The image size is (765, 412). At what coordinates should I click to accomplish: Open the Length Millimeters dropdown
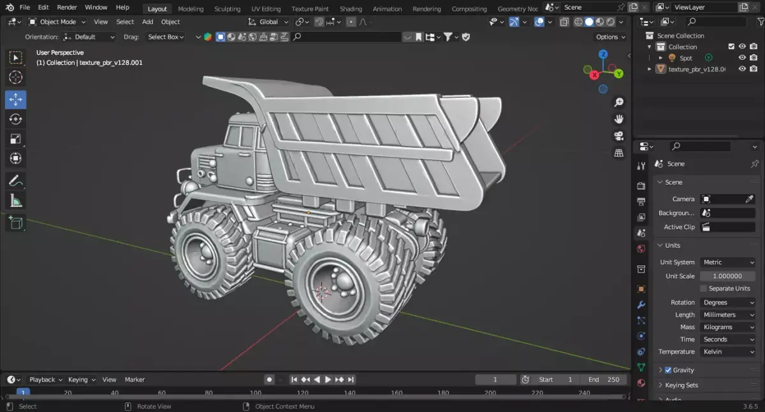tap(728, 315)
